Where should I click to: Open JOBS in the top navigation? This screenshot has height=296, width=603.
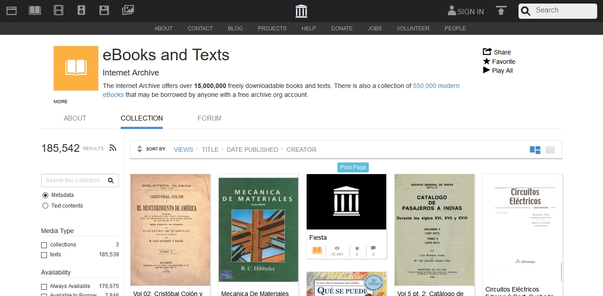point(375,28)
